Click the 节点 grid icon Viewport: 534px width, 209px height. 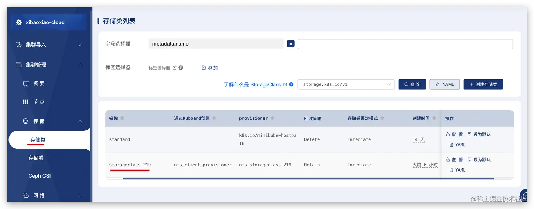pyautogui.click(x=25, y=102)
